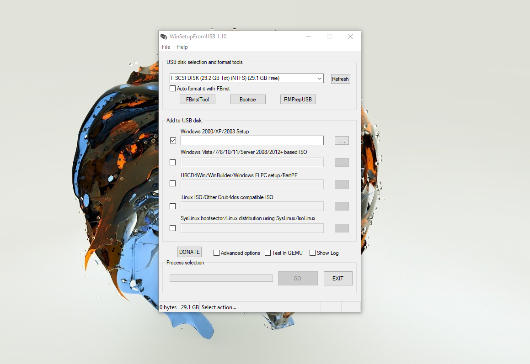Check the Test in QEMU option

click(268, 253)
